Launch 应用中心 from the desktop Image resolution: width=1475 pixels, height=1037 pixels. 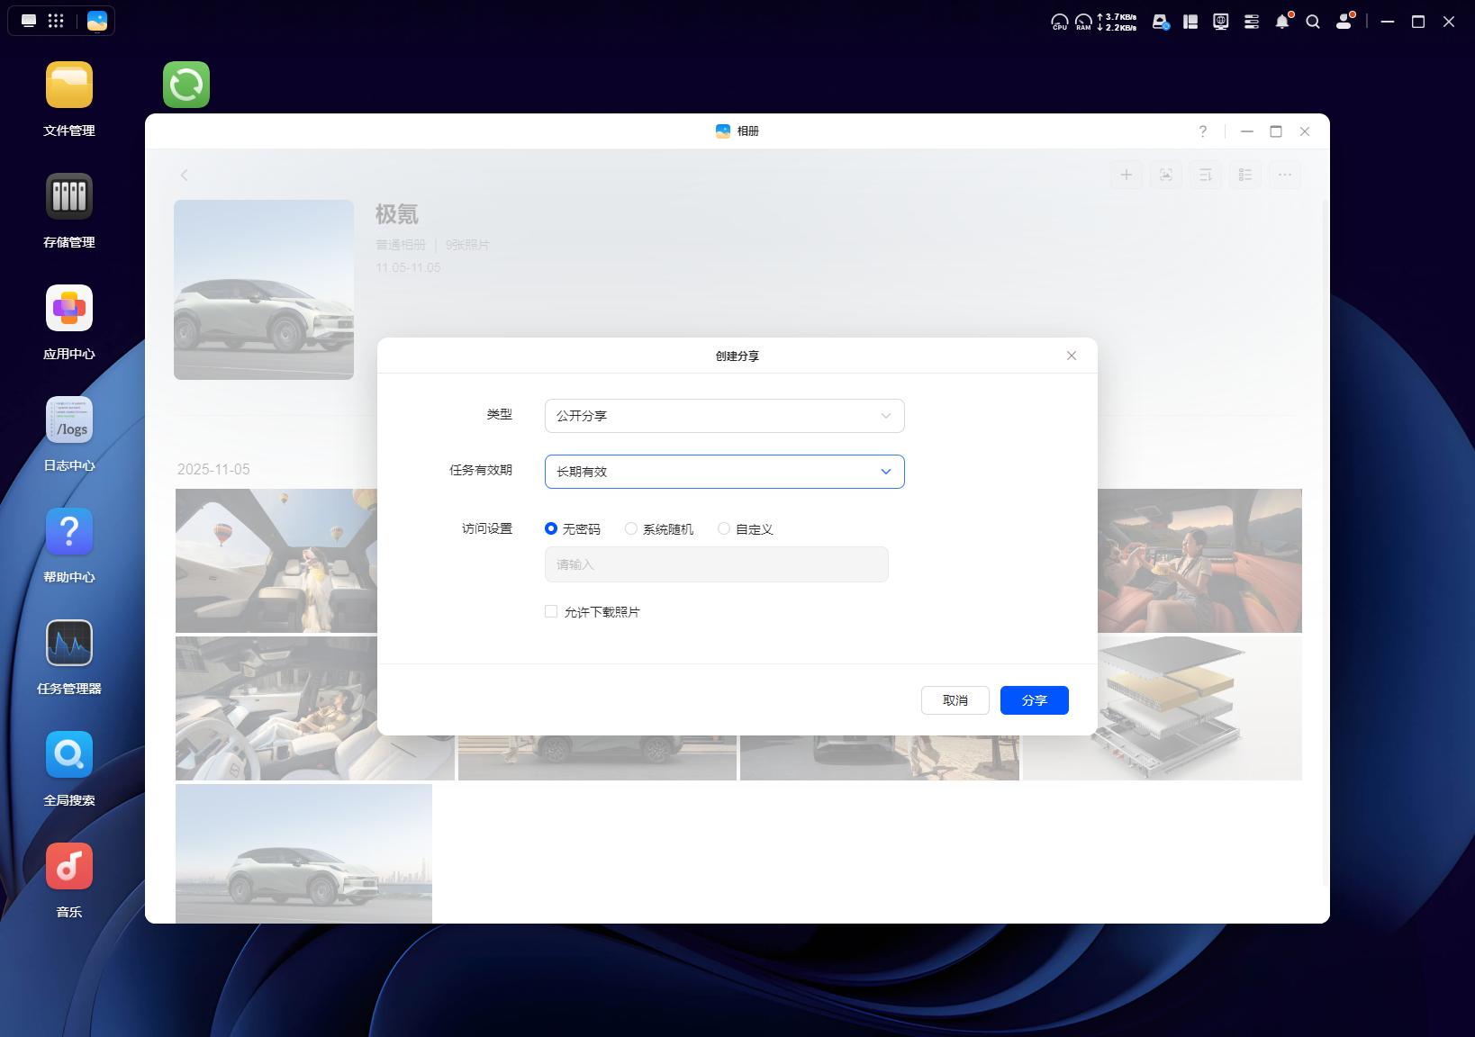coord(69,308)
